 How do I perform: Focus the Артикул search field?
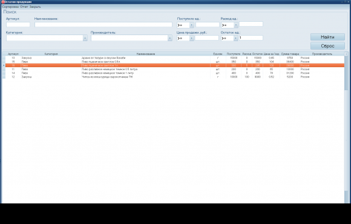18,24
